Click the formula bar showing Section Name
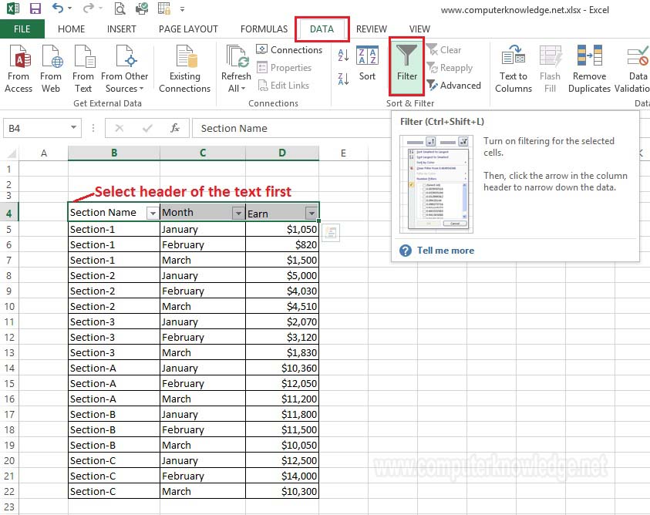650x515 pixels. [292, 128]
